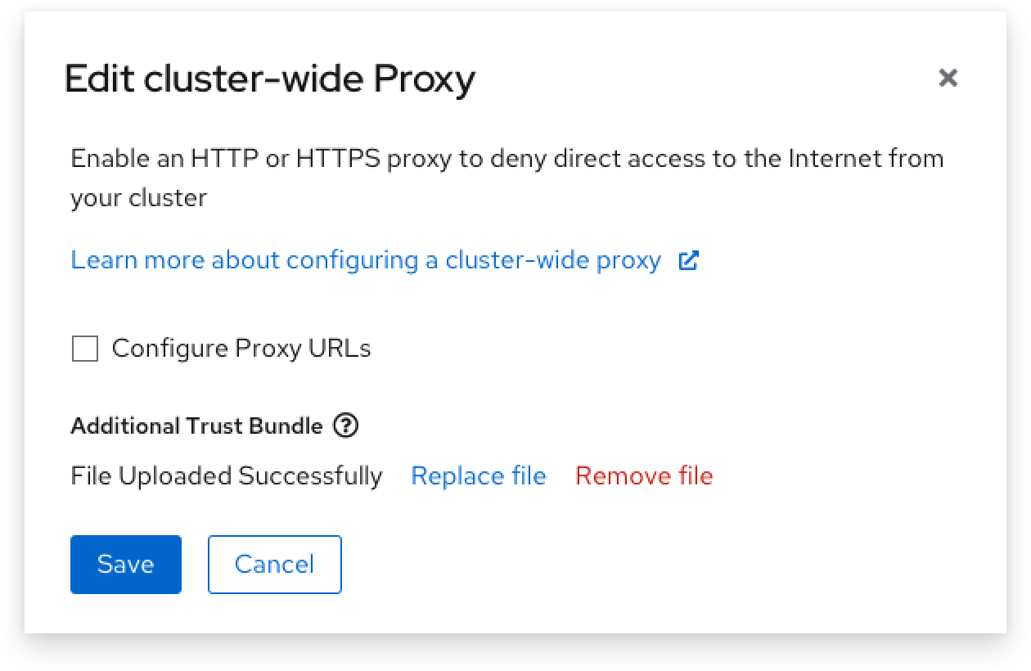The width and height of the screenshot is (1031, 671).
Task: Click the Configure Proxy URLs label text
Action: (241, 349)
